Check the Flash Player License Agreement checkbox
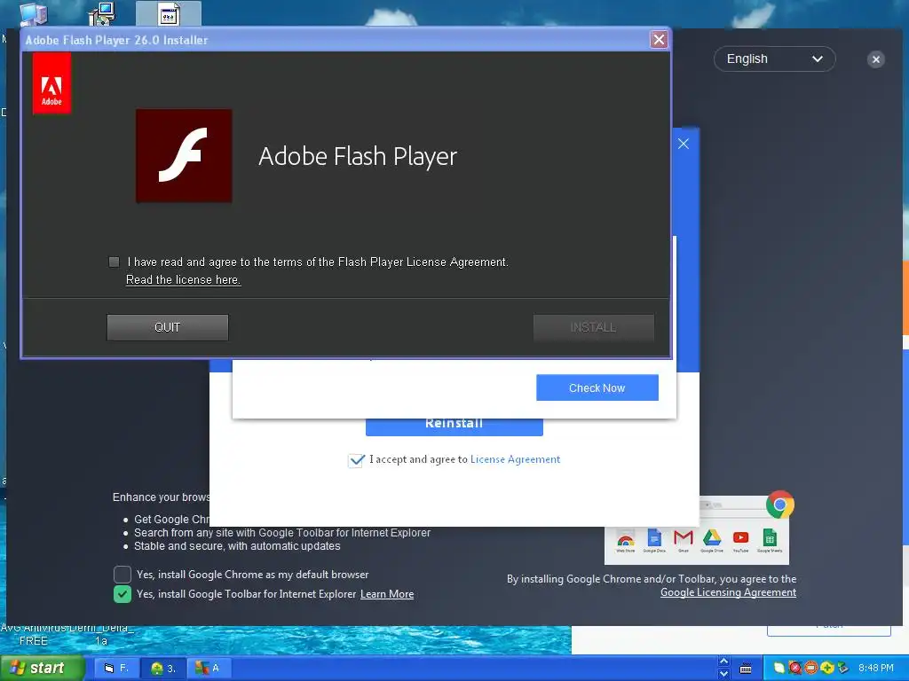The width and height of the screenshot is (909, 681). (x=115, y=262)
